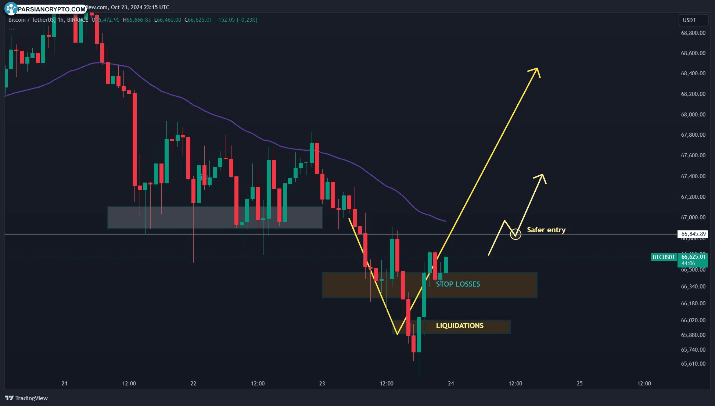Click the PersianCrypto.com logo icon
Image resolution: width=715 pixels, height=406 pixels.
click(8, 7)
